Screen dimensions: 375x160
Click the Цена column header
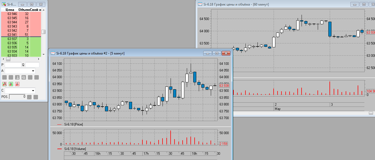(x=10, y=10)
